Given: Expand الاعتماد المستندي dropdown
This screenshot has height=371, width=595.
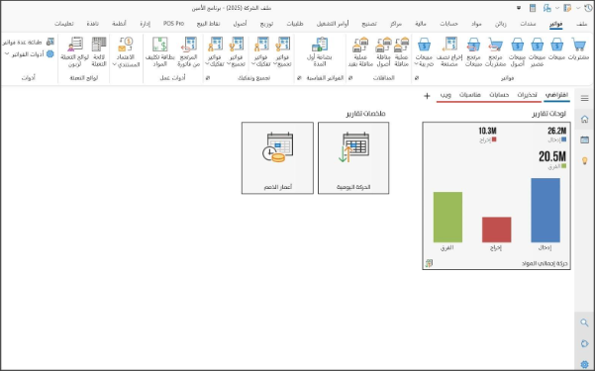Looking at the screenshot, I should coord(114,64).
